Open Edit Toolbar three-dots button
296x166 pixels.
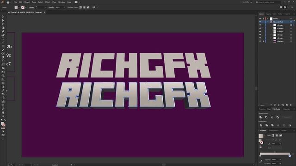click(x=3, y=140)
